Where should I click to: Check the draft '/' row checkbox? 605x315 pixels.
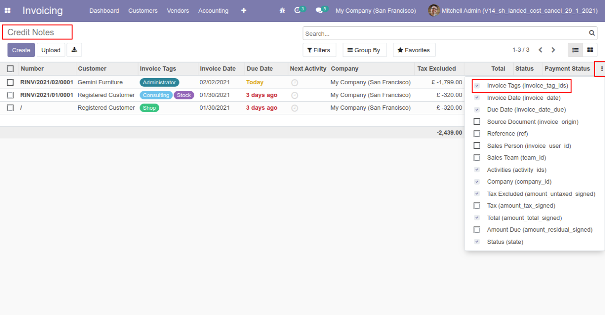click(10, 108)
